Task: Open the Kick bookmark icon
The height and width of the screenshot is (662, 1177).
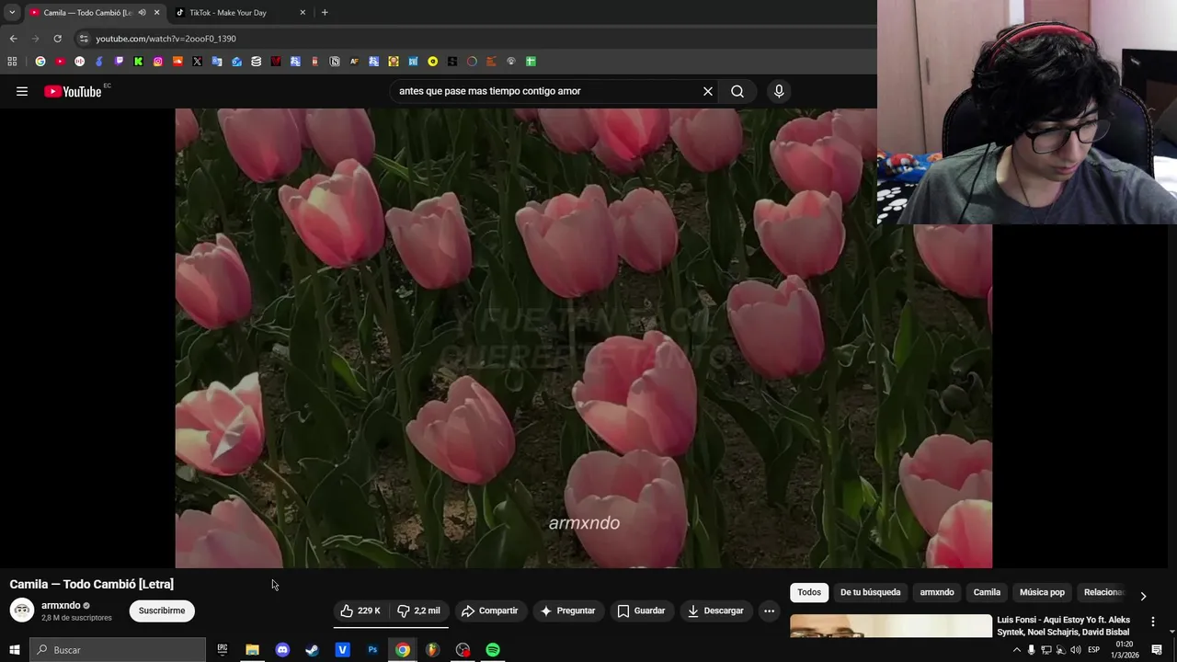Action: point(138,62)
